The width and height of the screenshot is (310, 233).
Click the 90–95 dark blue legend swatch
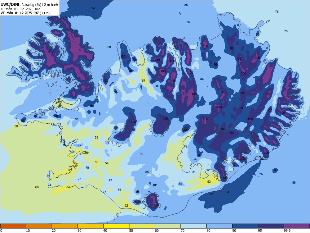pyautogui.click(x=245, y=226)
